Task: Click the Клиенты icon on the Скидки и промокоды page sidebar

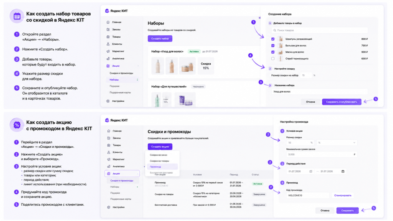Action: pos(109,152)
